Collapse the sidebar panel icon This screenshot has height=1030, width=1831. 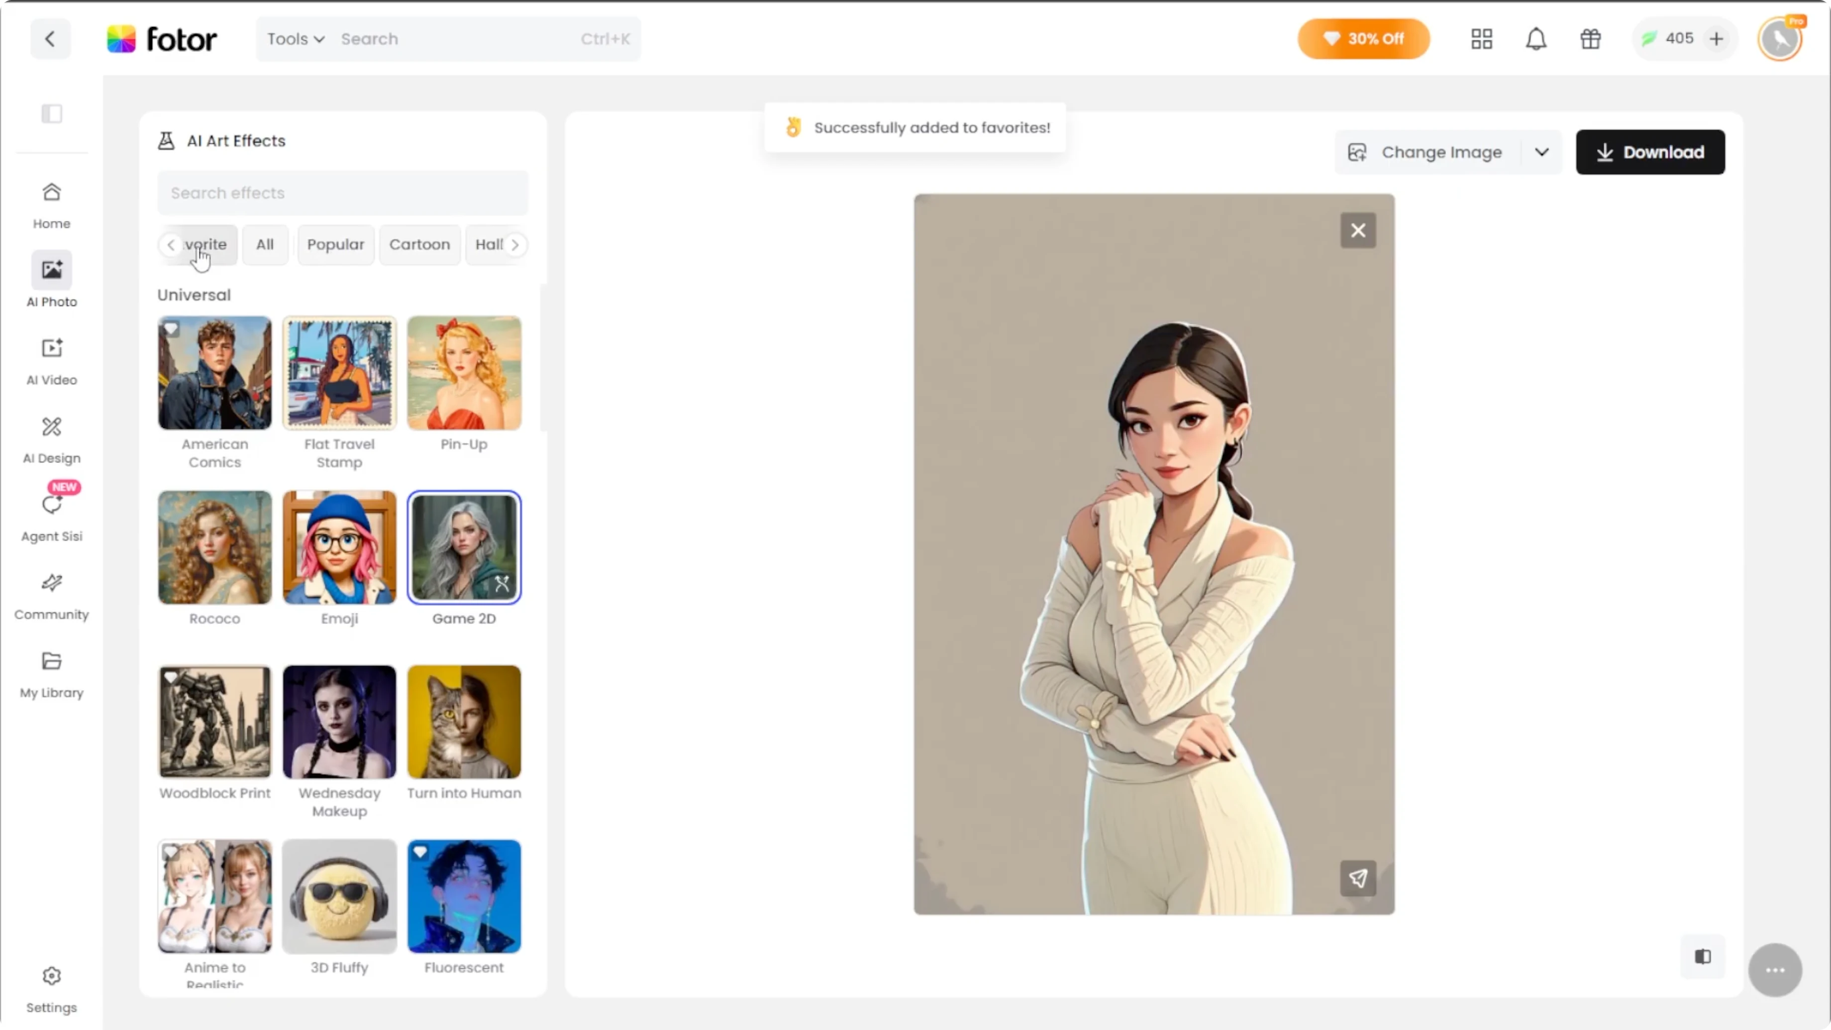tap(52, 114)
